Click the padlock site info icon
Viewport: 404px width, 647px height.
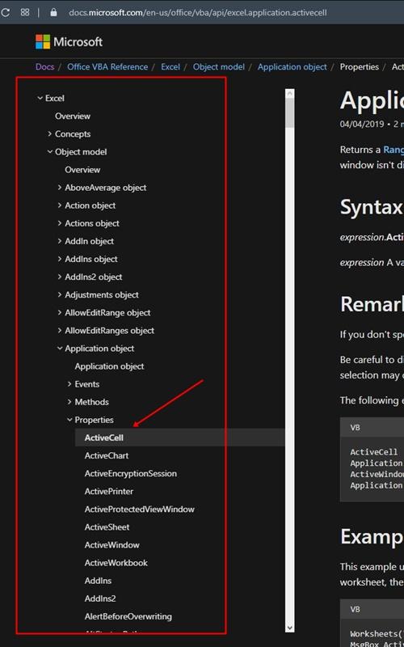53,12
